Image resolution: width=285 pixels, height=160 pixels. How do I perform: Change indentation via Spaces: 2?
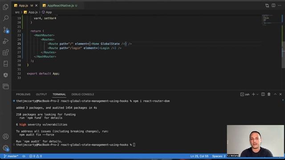tap(219, 156)
